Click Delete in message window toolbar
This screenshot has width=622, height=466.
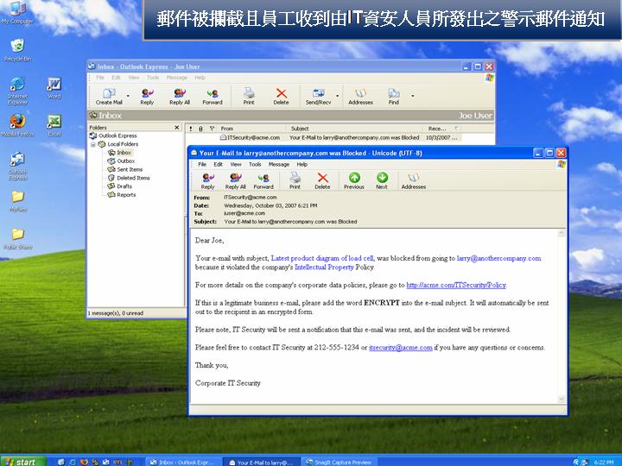(322, 180)
